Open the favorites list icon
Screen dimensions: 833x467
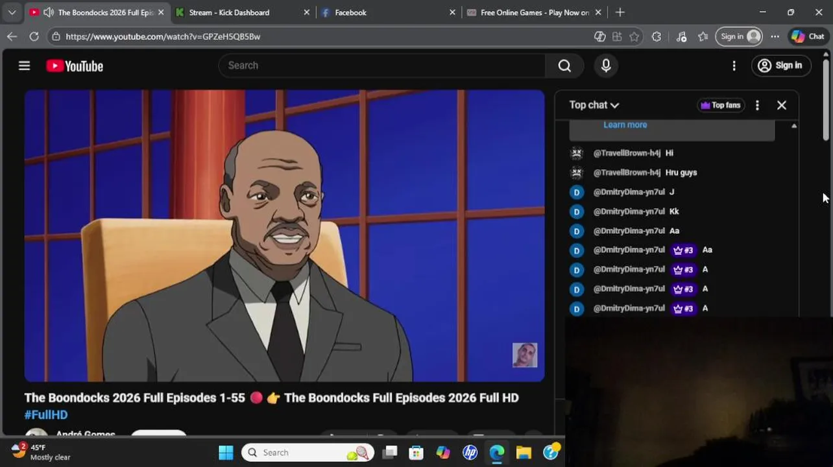click(x=703, y=36)
